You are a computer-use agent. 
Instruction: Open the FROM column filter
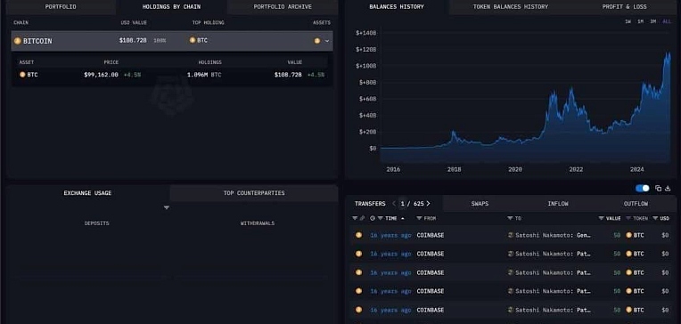(419, 218)
